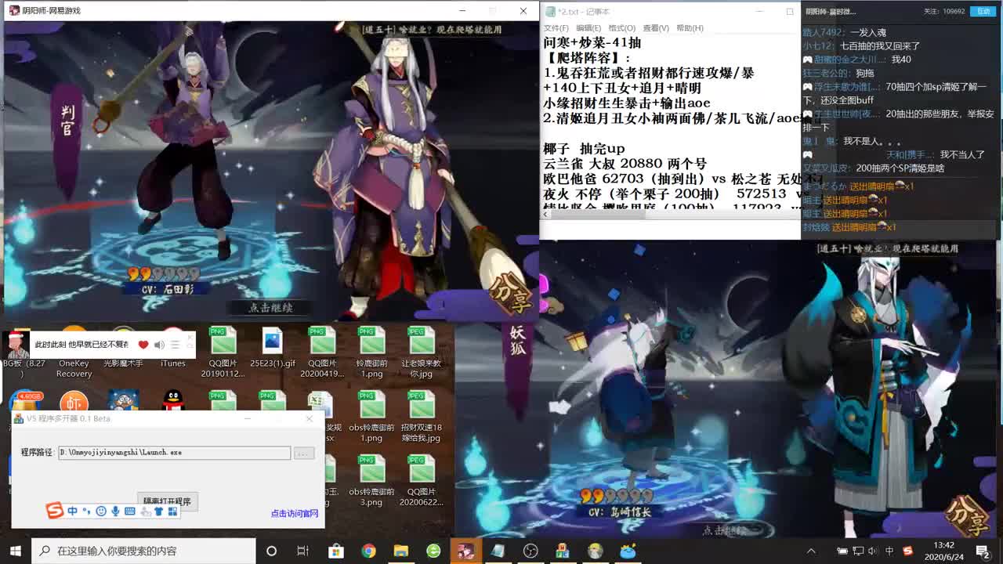Open the 文件(F) menu in Notepad

[x=556, y=28]
